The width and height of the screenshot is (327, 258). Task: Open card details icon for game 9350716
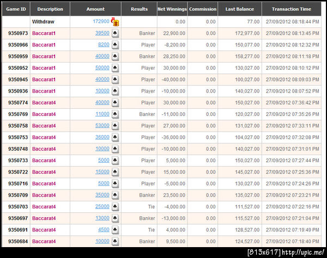pyautogui.click(x=116, y=183)
